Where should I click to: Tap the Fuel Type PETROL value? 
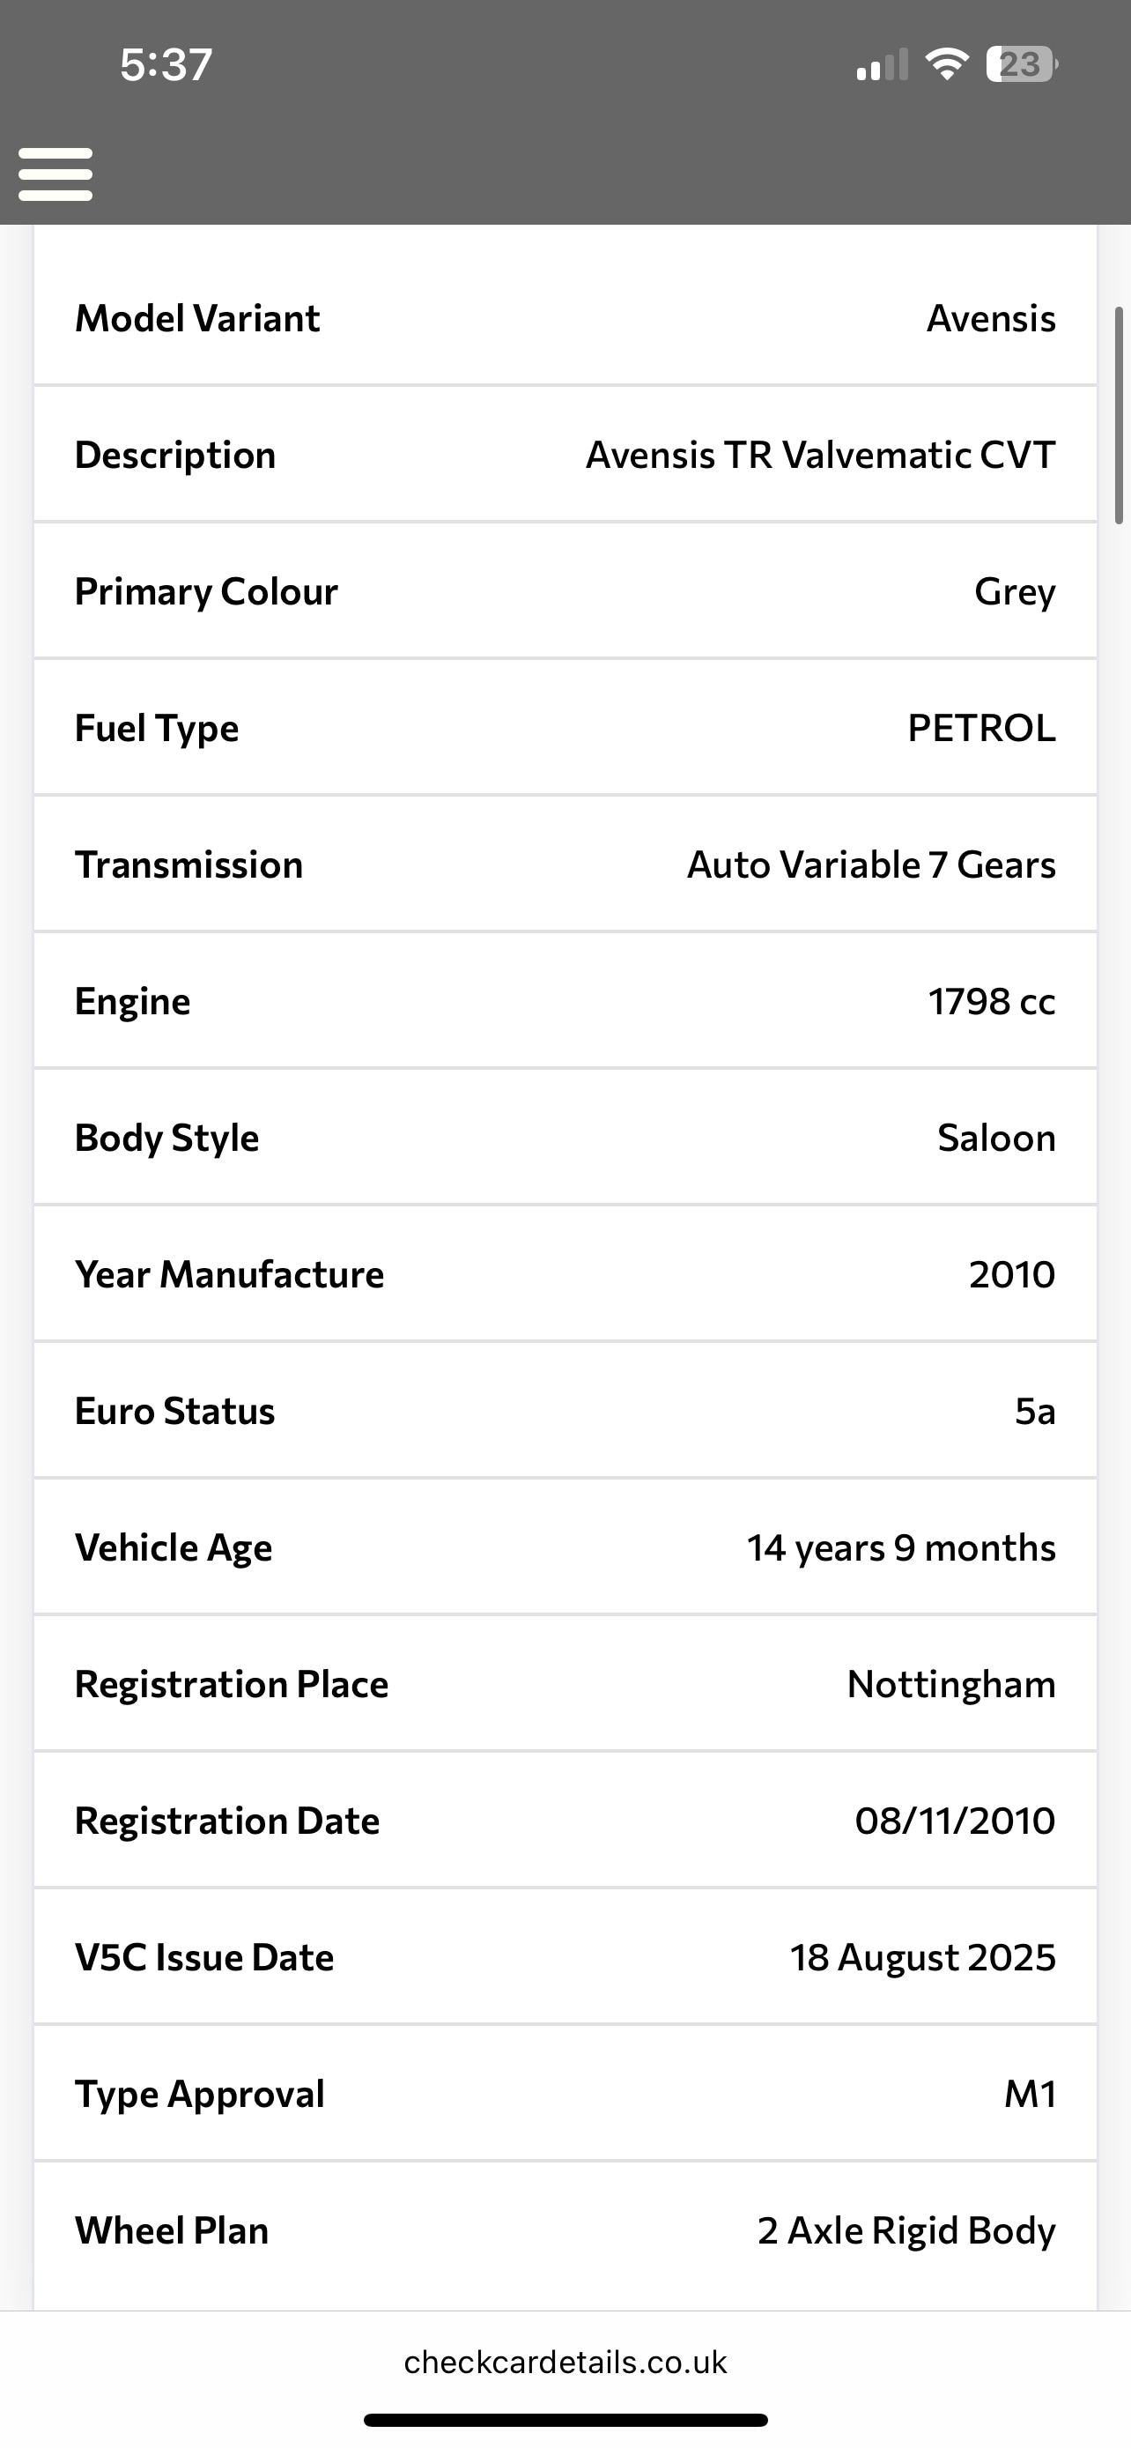click(981, 728)
